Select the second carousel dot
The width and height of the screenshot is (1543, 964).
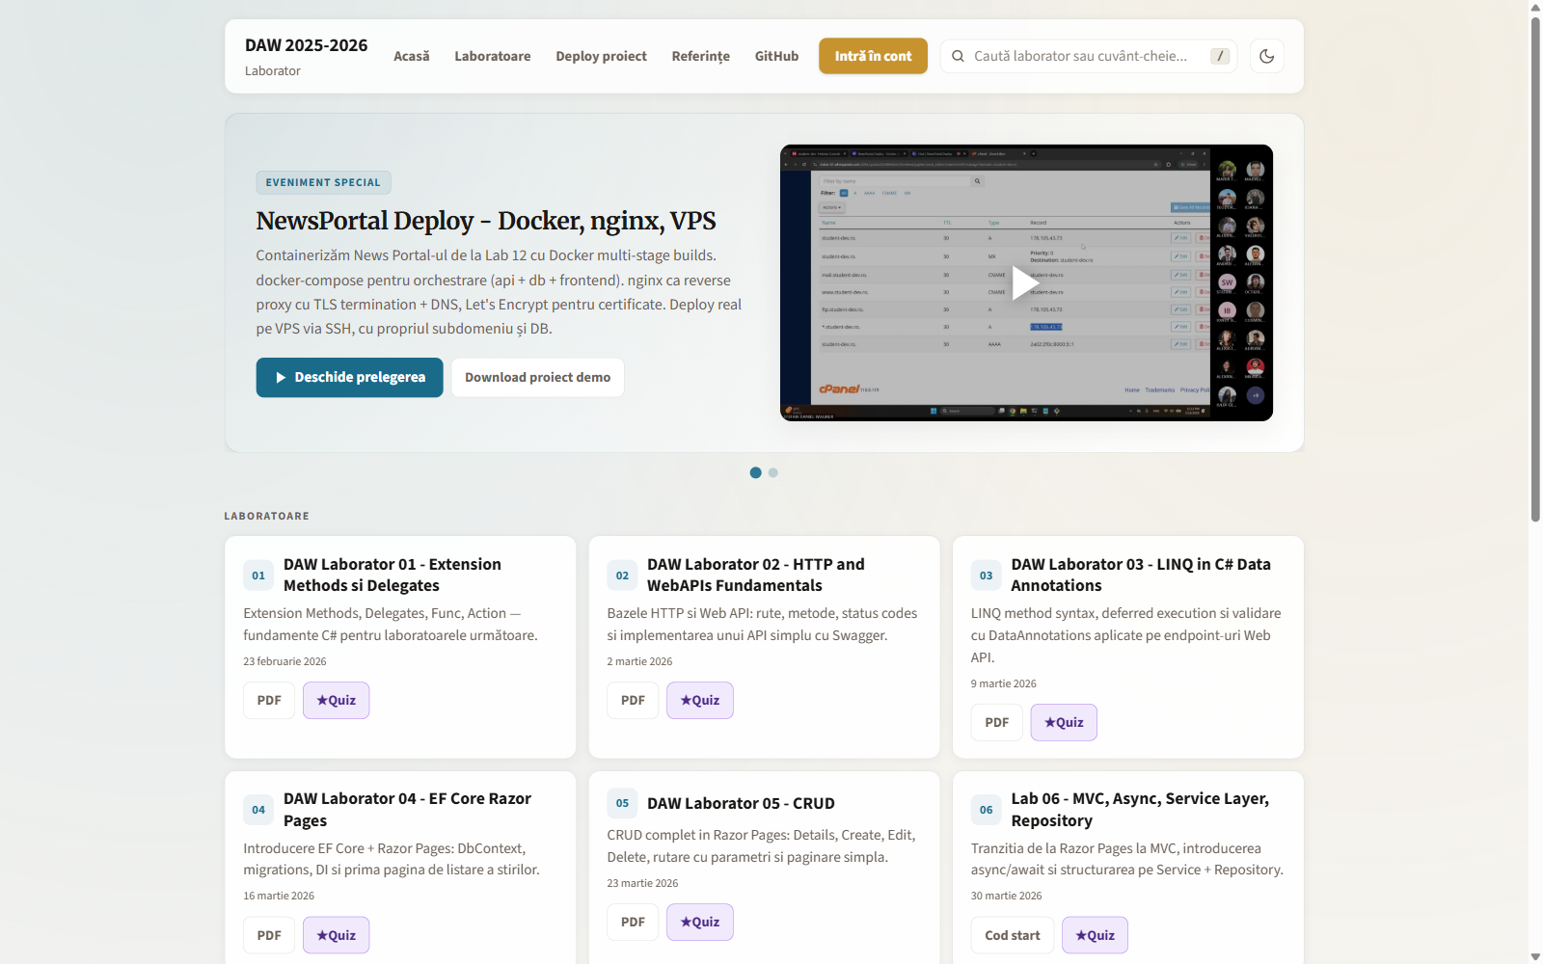point(773,472)
